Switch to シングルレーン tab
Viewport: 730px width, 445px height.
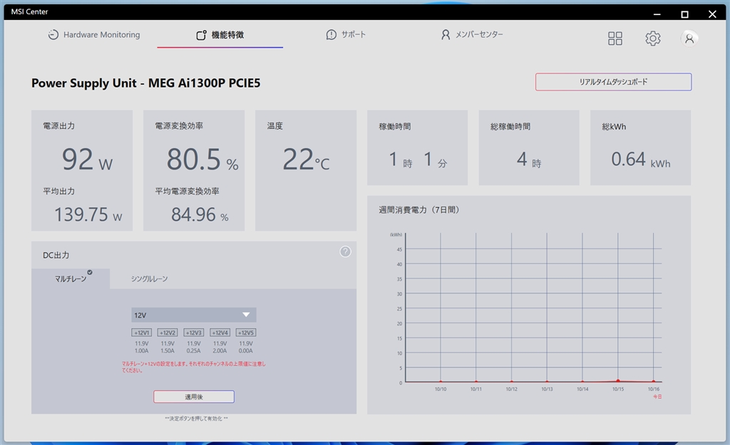[149, 278]
